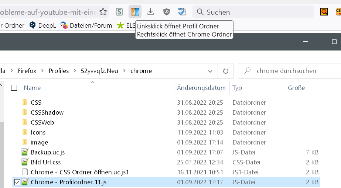
Task: Open the W3C validator extension icon
Action: [x=182, y=12]
